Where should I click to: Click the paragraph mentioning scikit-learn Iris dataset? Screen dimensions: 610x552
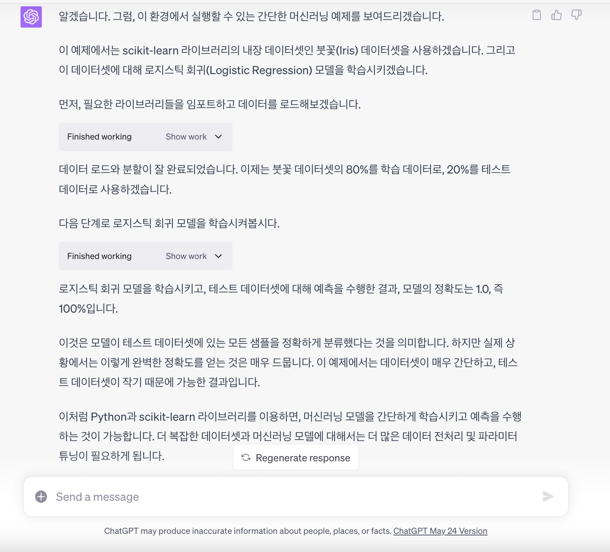287,60
